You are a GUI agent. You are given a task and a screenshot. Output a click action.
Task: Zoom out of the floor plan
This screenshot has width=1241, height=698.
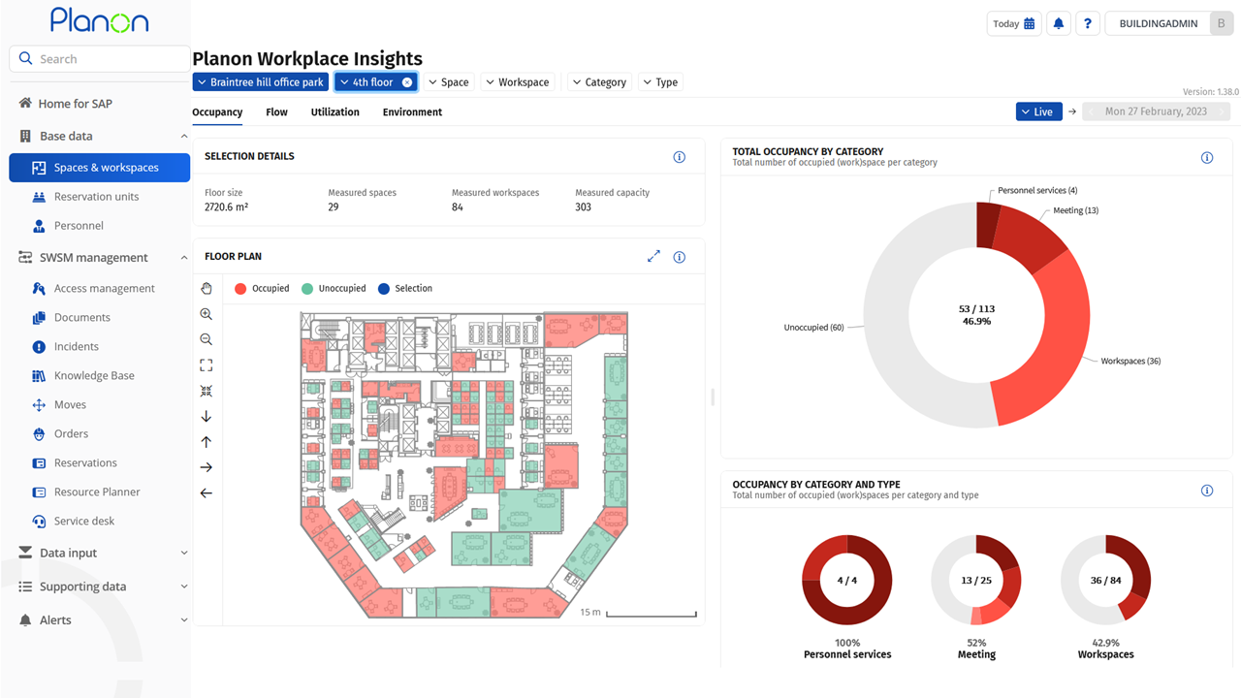[x=206, y=339]
